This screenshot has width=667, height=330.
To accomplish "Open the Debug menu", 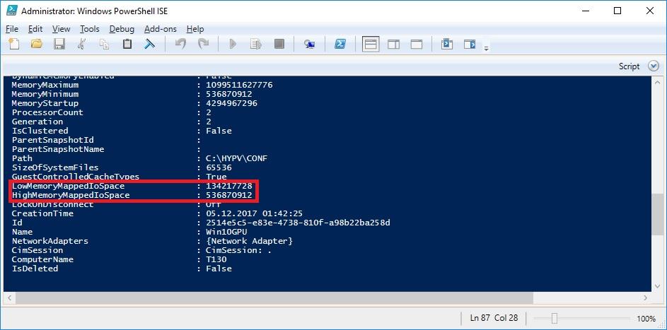I will [x=122, y=29].
